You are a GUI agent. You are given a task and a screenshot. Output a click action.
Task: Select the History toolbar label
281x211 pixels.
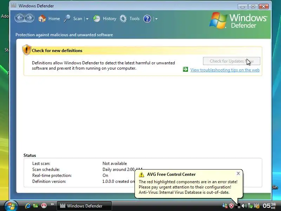click(110, 19)
